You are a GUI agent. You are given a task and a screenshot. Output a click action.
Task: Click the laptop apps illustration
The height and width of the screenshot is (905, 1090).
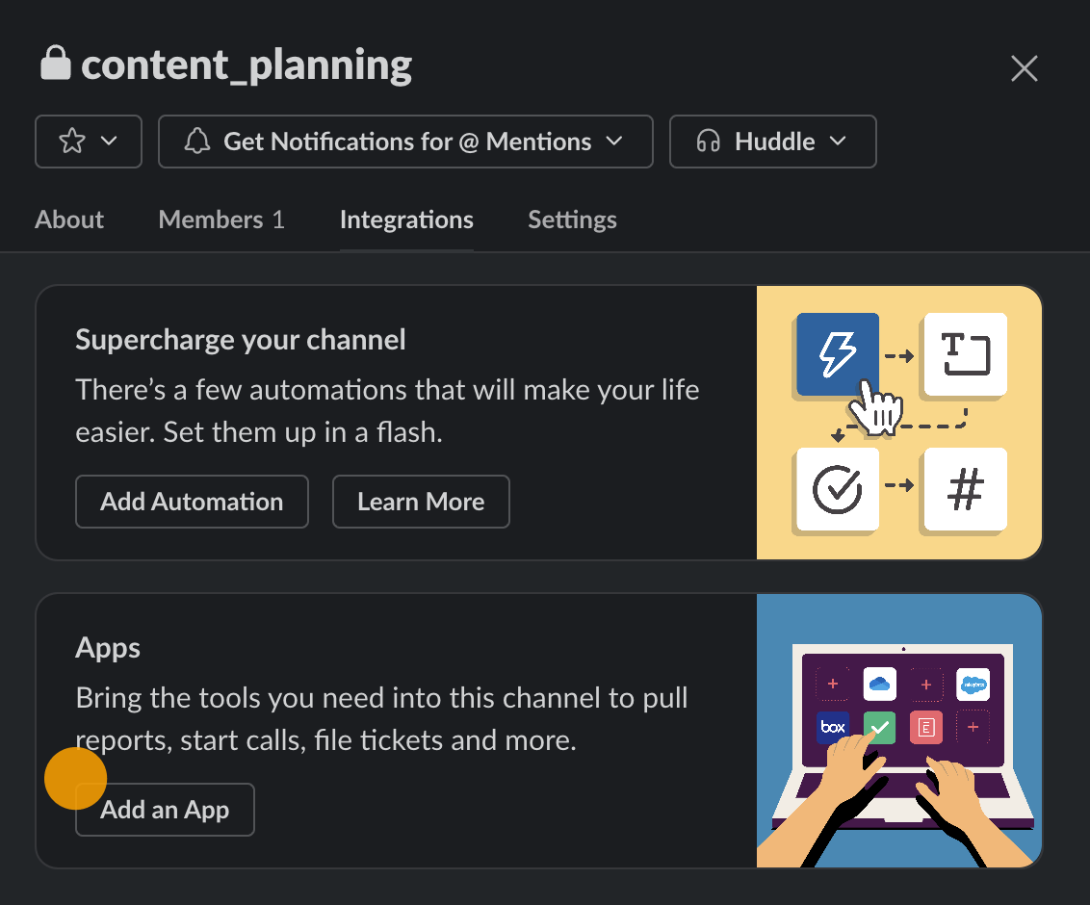[899, 731]
